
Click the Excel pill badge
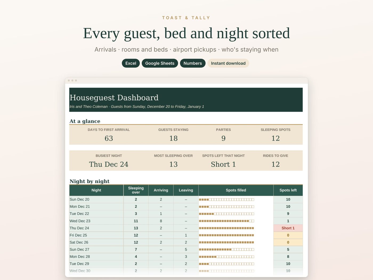click(131, 63)
